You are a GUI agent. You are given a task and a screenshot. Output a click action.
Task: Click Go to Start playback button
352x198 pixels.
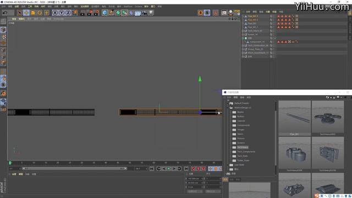(x=152, y=169)
